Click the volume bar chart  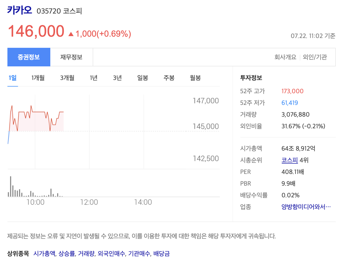tap(35, 186)
